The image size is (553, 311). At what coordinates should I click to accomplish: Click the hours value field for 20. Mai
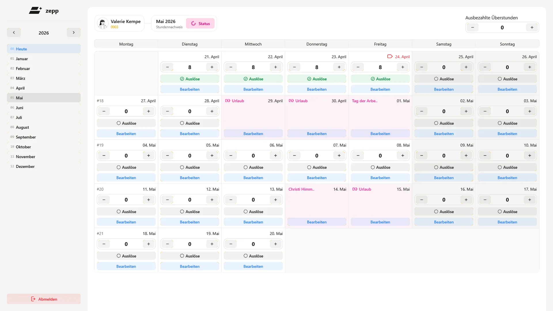pyautogui.click(x=253, y=244)
